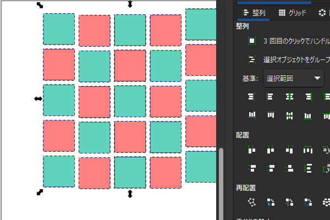
Task: Distribute text baselines horizontally
Action: tap(326, 150)
